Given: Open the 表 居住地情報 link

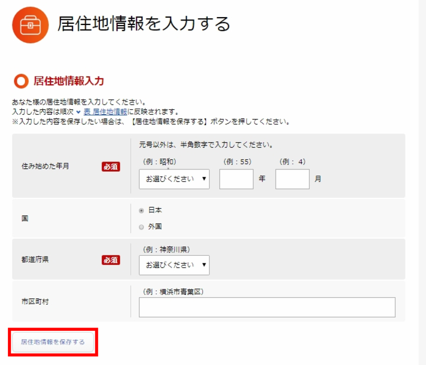Looking at the screenshot, I should [105, 112].
